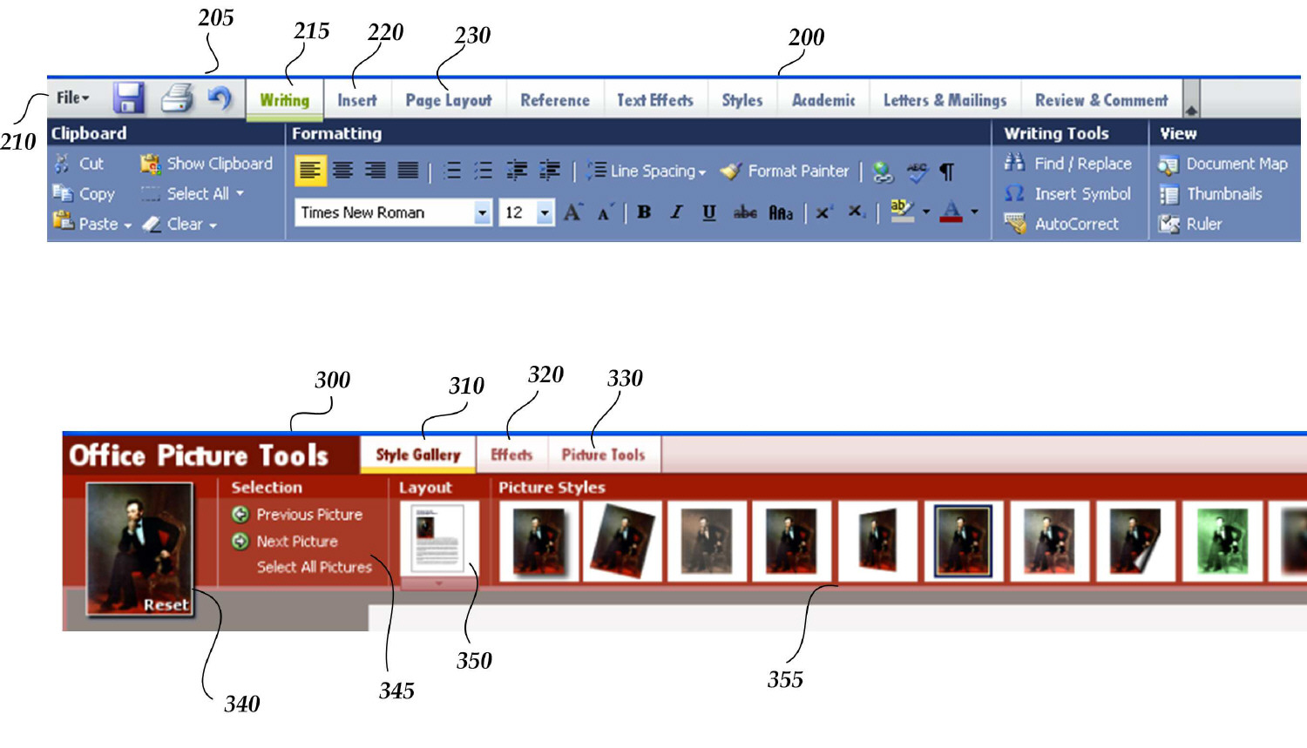
Task: Expand the font size 12 dropdown
Action: pos(545,212)
